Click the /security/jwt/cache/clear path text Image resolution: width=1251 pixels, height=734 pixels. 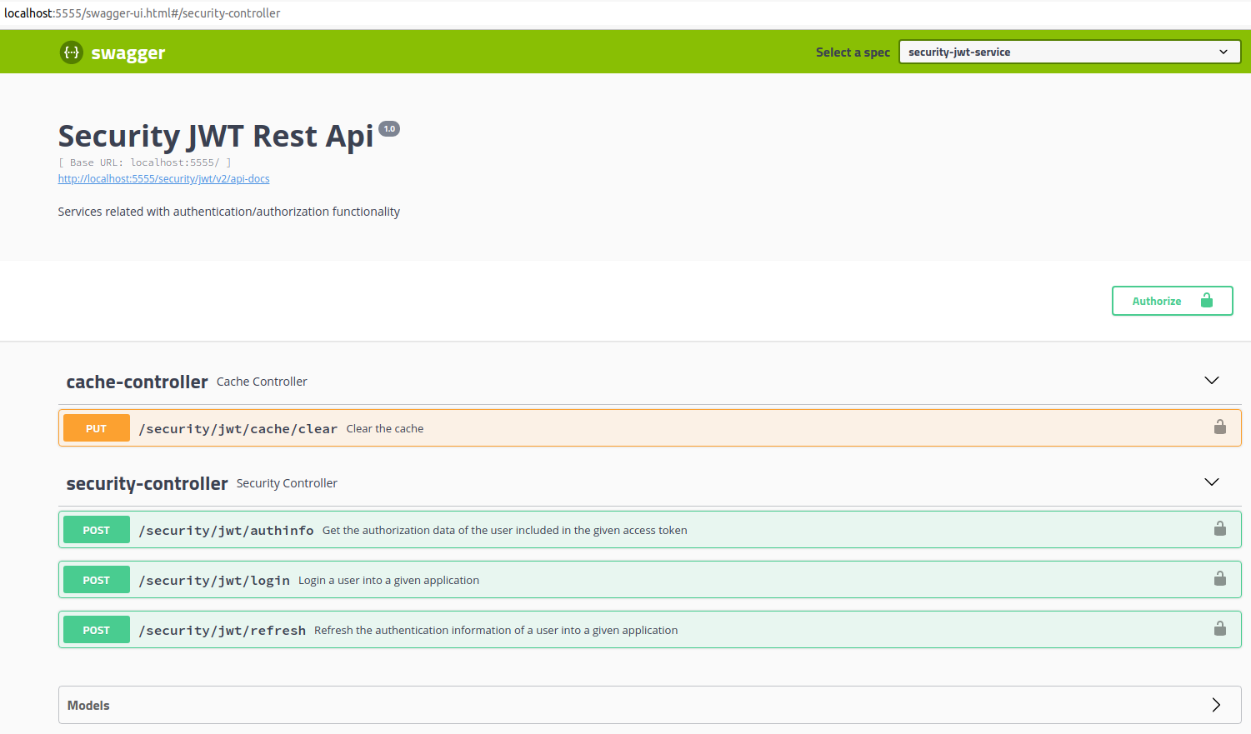tap(238, 429)
